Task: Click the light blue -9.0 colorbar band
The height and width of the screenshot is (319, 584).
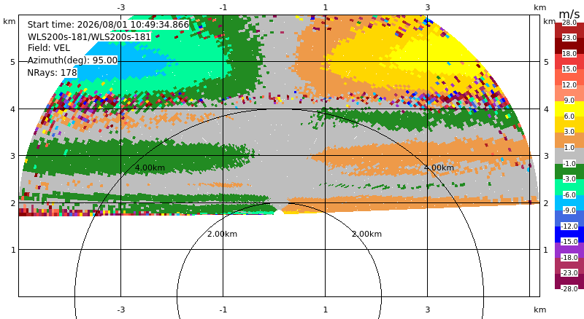Action: tap(569, 202)
